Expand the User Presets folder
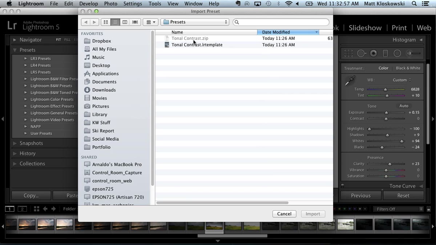This screenshot has height=245, width=436. [25, 133]
